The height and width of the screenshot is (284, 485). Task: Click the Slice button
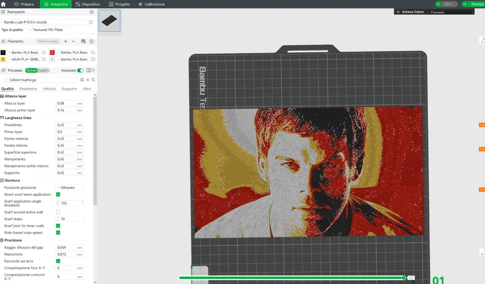450,4
